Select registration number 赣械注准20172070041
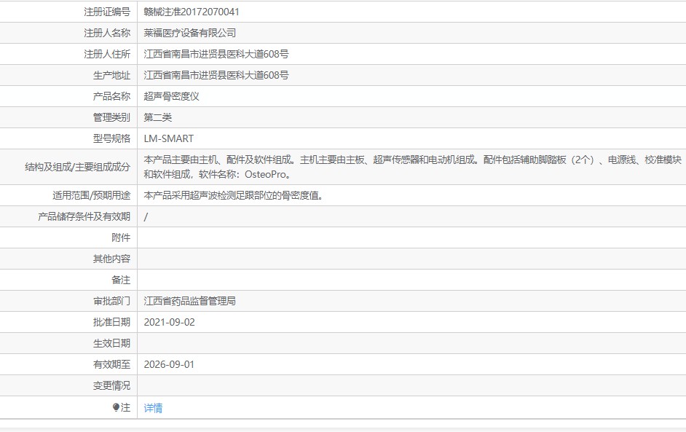 pos(192,12)
